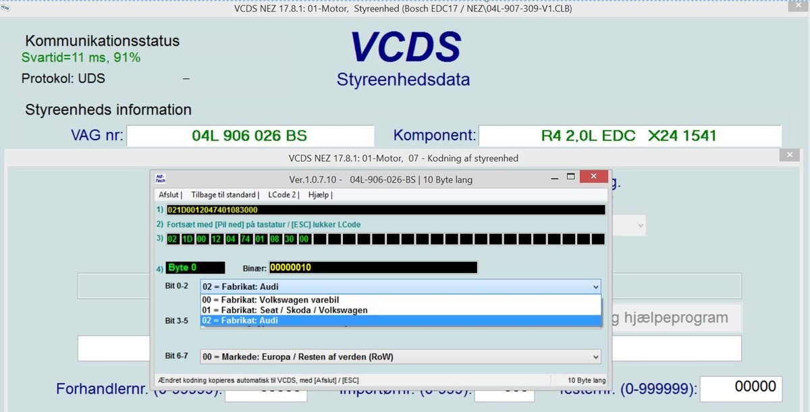Click the full coding string field 021D0012047401083000
This screenshot has width=810, height=412.
coord(385,210)
